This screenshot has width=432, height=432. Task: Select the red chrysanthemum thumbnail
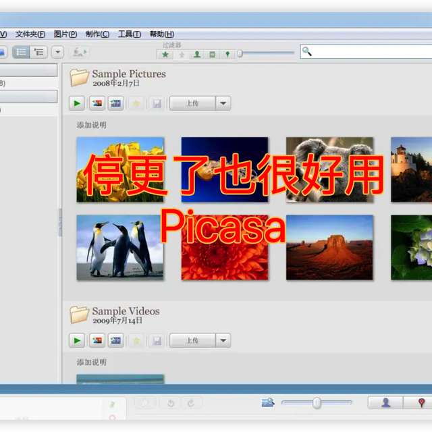pos(225,248)
